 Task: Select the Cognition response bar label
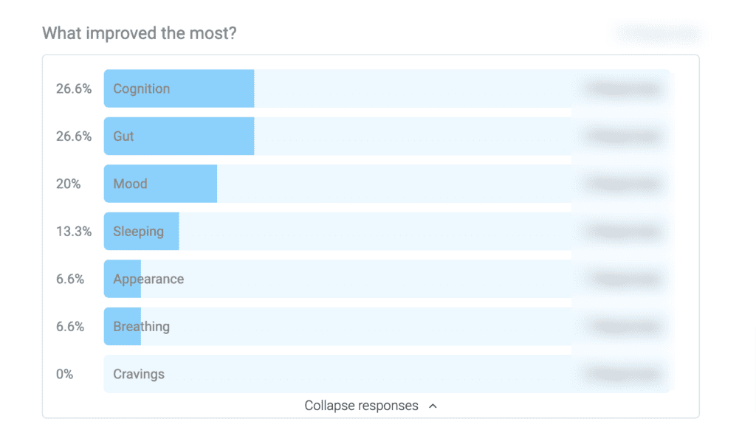pyautogui.click(x=141, y=89)
